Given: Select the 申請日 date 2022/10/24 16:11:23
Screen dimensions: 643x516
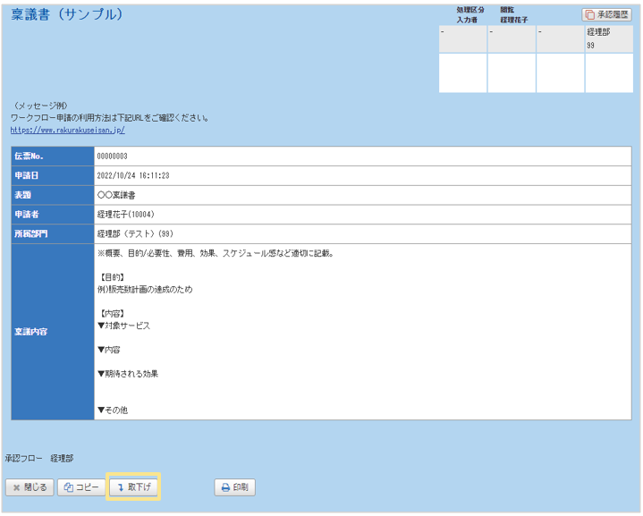Looking at the screenshot, I should pyautogui.click(x=133, y=175).
